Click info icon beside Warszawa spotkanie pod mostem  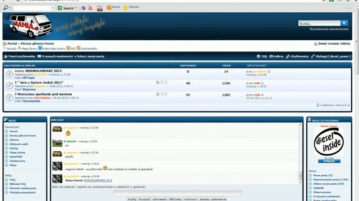[x=10, y=97]
